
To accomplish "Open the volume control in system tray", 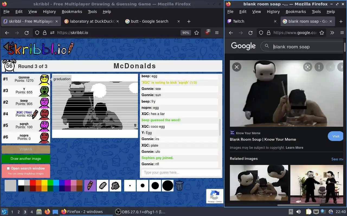I will (x=298, y=212).
